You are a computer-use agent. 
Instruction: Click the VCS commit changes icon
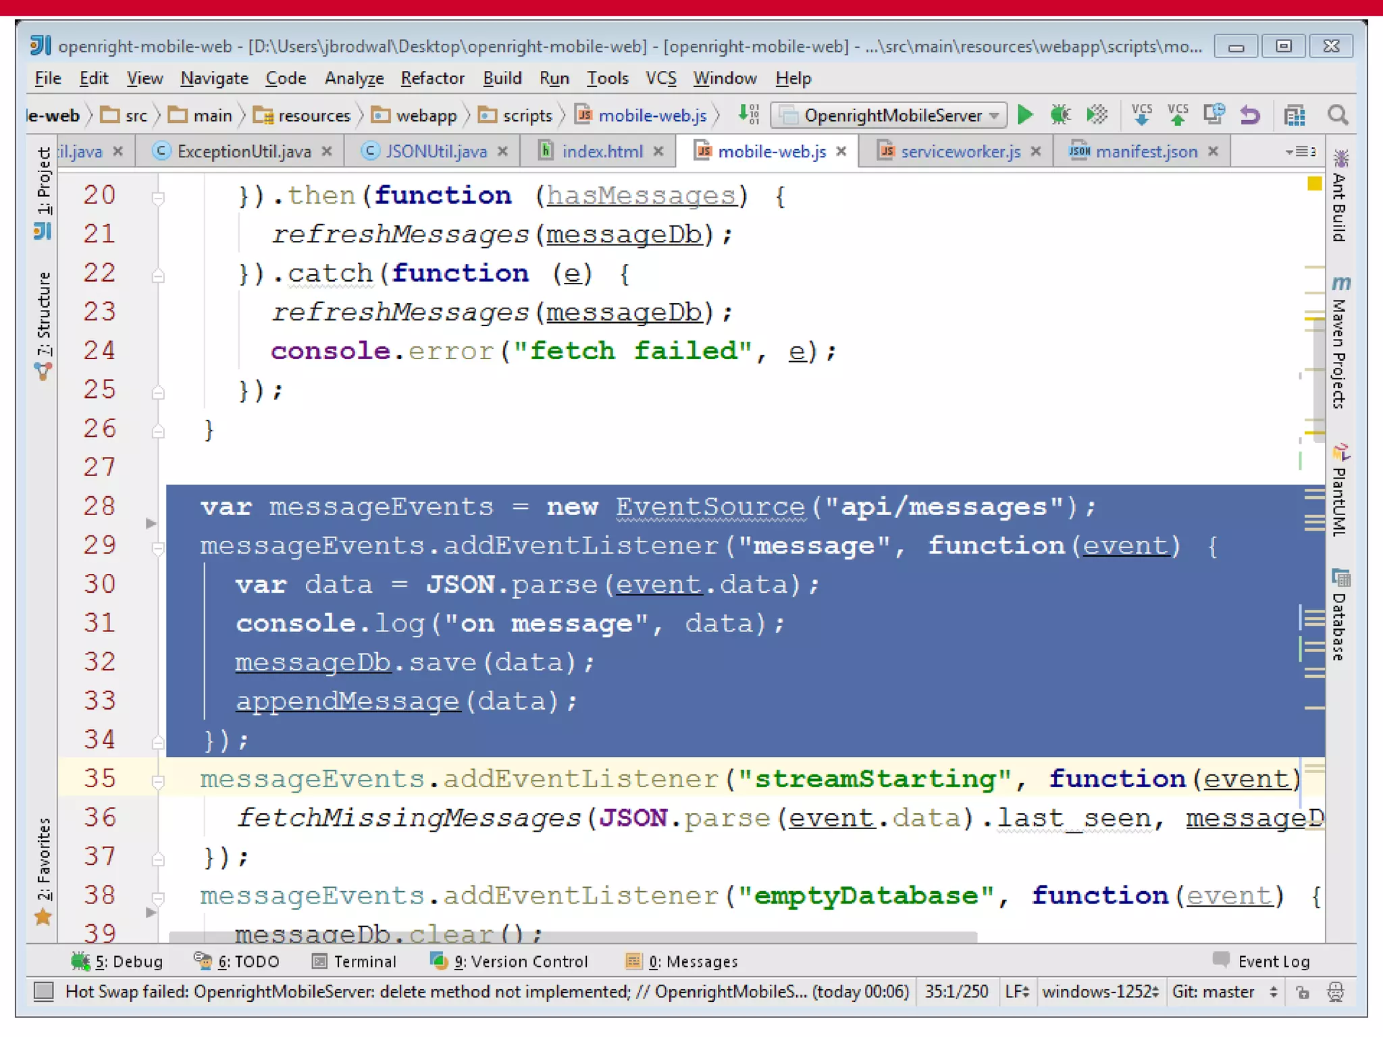pos(1178,115)
